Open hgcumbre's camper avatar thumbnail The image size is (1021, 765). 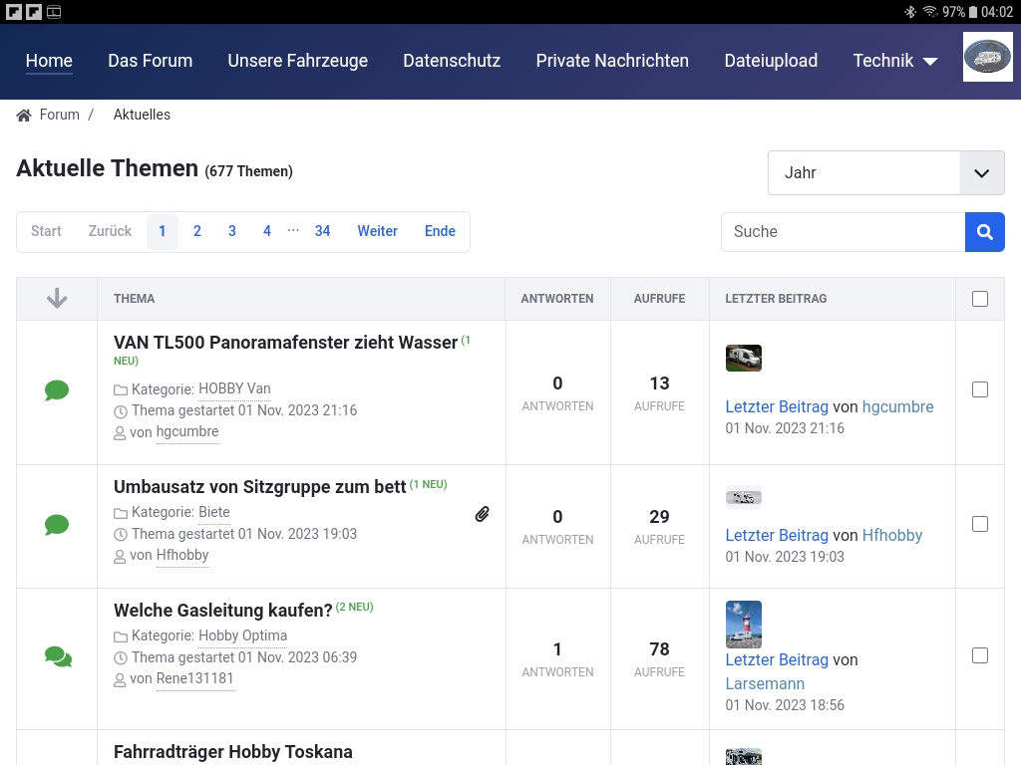point(743,358)
